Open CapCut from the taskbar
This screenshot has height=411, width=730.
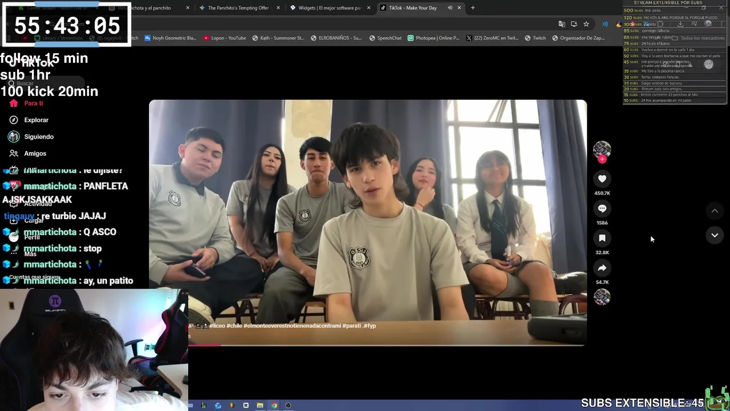click(x=246, y=406)
